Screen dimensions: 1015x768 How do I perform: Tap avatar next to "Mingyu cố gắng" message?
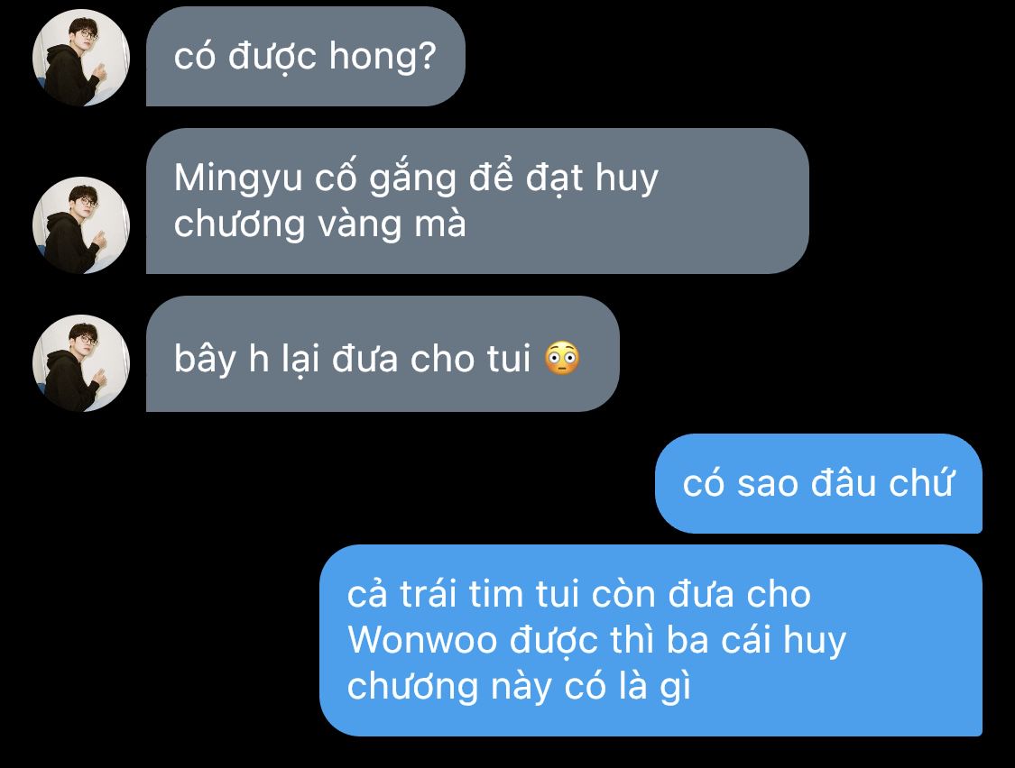[81, 224]
